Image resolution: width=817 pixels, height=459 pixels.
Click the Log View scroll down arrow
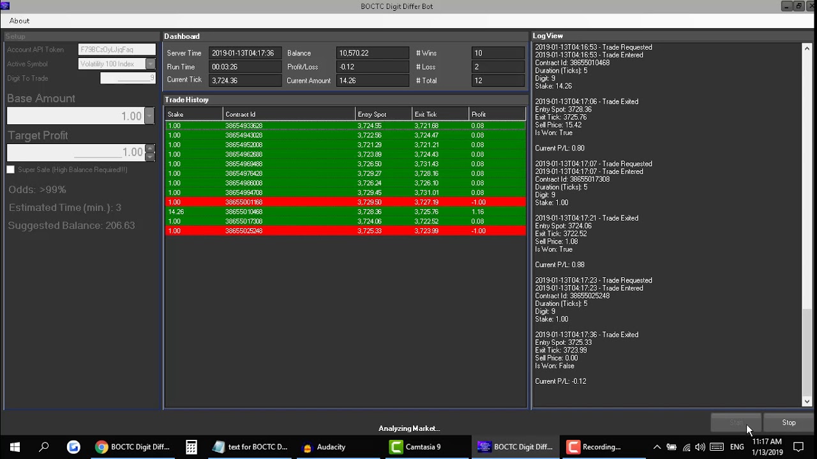pyautogui.click(x=807, y=402)
